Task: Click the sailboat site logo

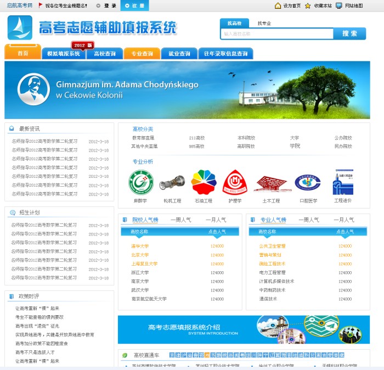Action: (20, 27)
